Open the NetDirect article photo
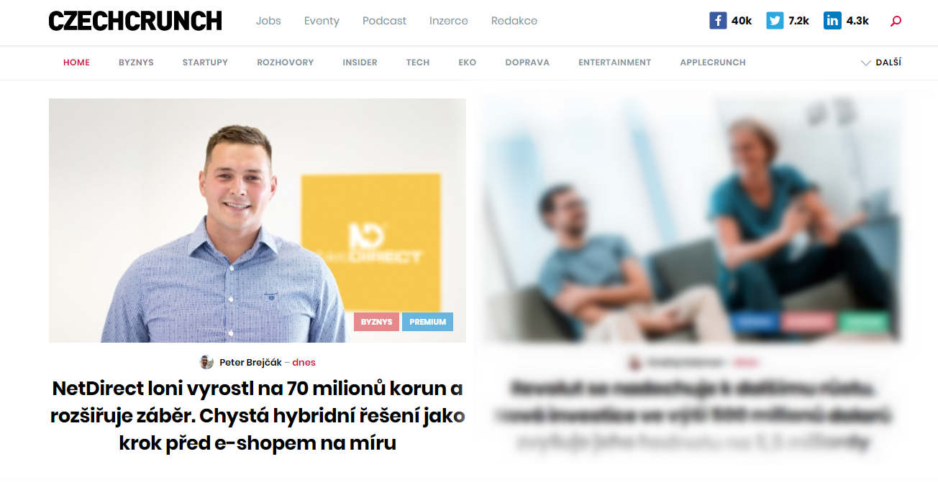This screenshot has width=938, height=482. tap(258, 221)
